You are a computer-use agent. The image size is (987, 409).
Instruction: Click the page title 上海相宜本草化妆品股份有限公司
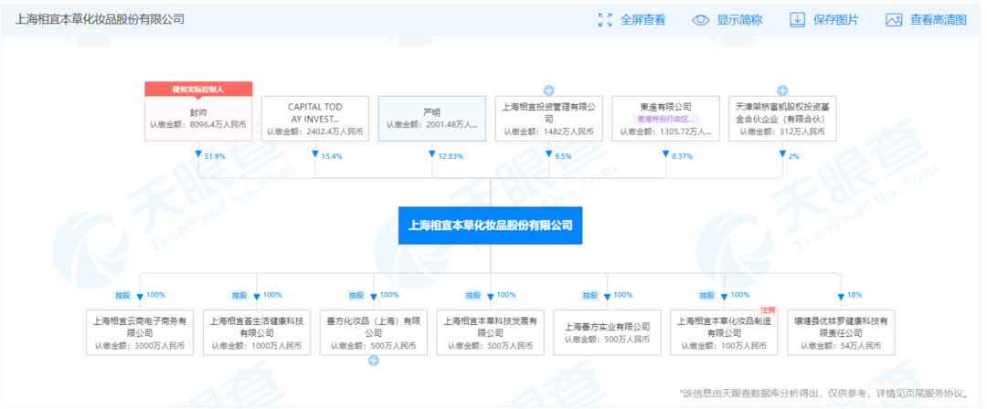coord(101,19)
